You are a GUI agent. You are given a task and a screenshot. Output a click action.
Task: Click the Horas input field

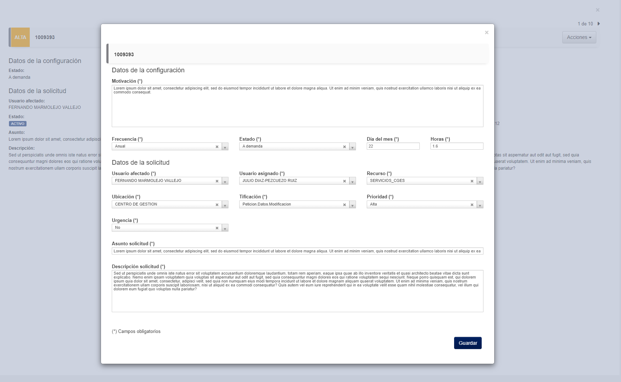[457, 146]
